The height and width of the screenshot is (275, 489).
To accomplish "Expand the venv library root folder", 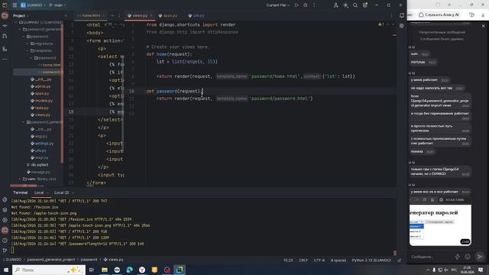I will (20, 179).
